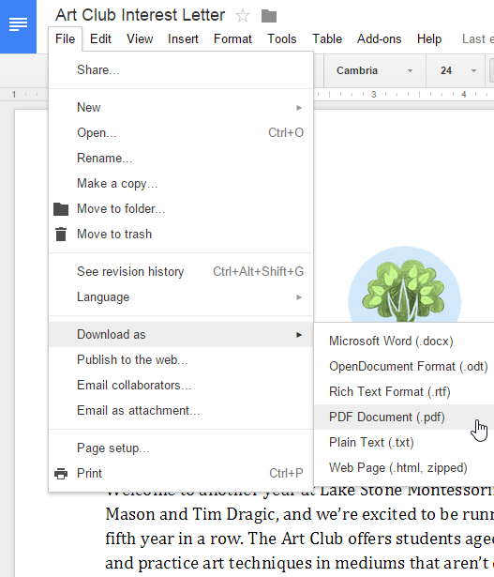Download as OpenDocument Format (.odt)
Screen dimensions: 494x577
pos(404,367)
